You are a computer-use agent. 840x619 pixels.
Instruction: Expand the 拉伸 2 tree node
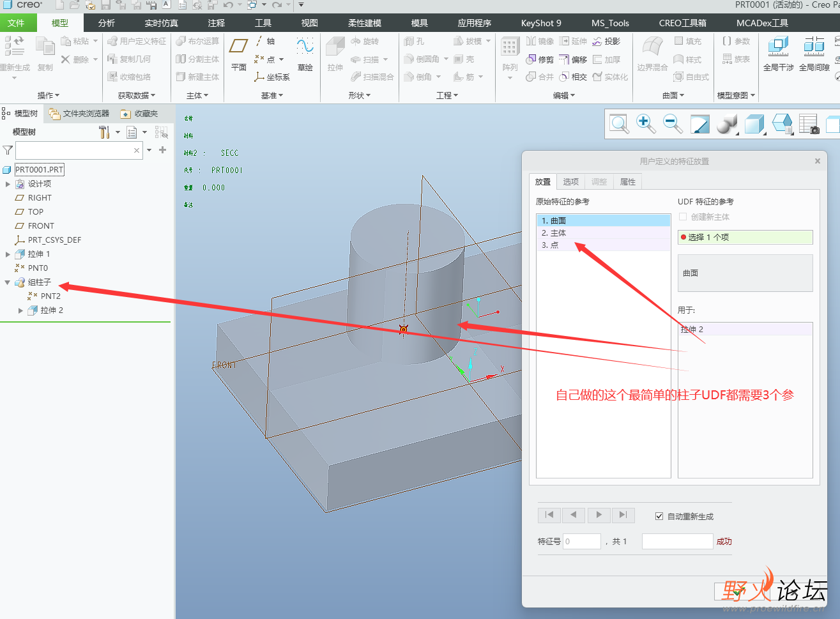point(20,310)
